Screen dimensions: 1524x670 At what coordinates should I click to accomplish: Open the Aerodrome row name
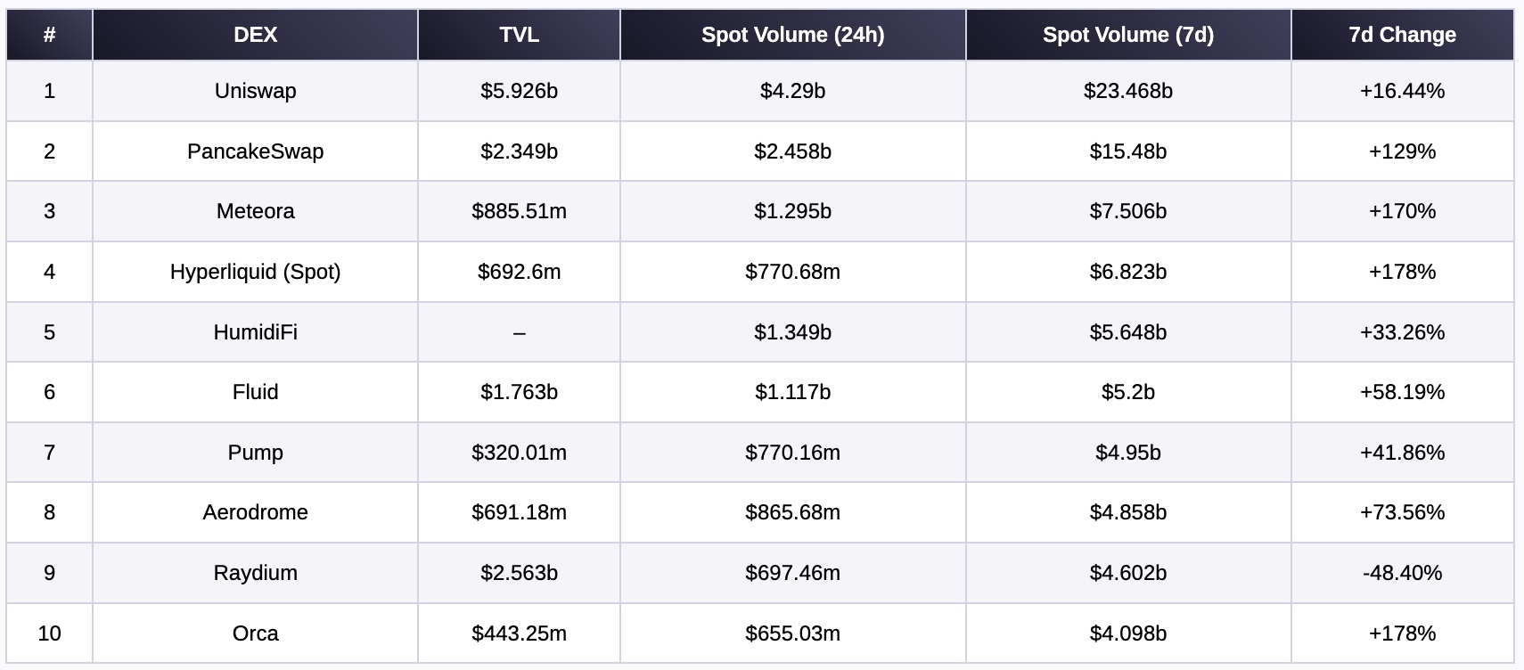click(x=255, y=512)
